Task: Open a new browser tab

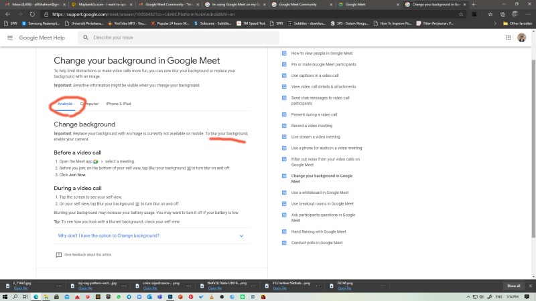Action: click(474, 5)
